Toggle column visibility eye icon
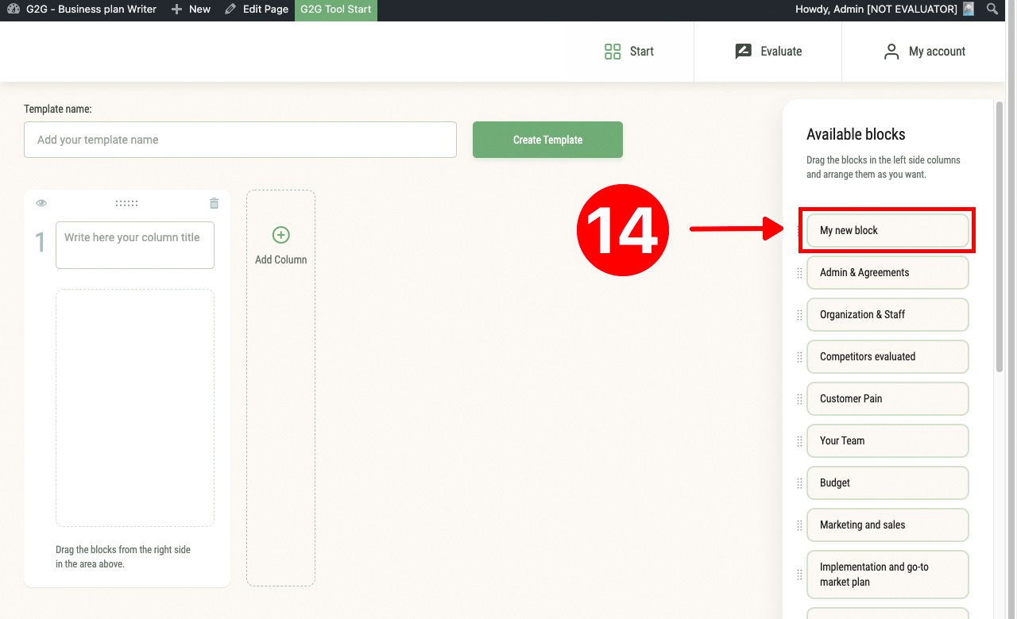Image resolution: width=1017 pixels, height=619 pixels. (x=41, y=203)
